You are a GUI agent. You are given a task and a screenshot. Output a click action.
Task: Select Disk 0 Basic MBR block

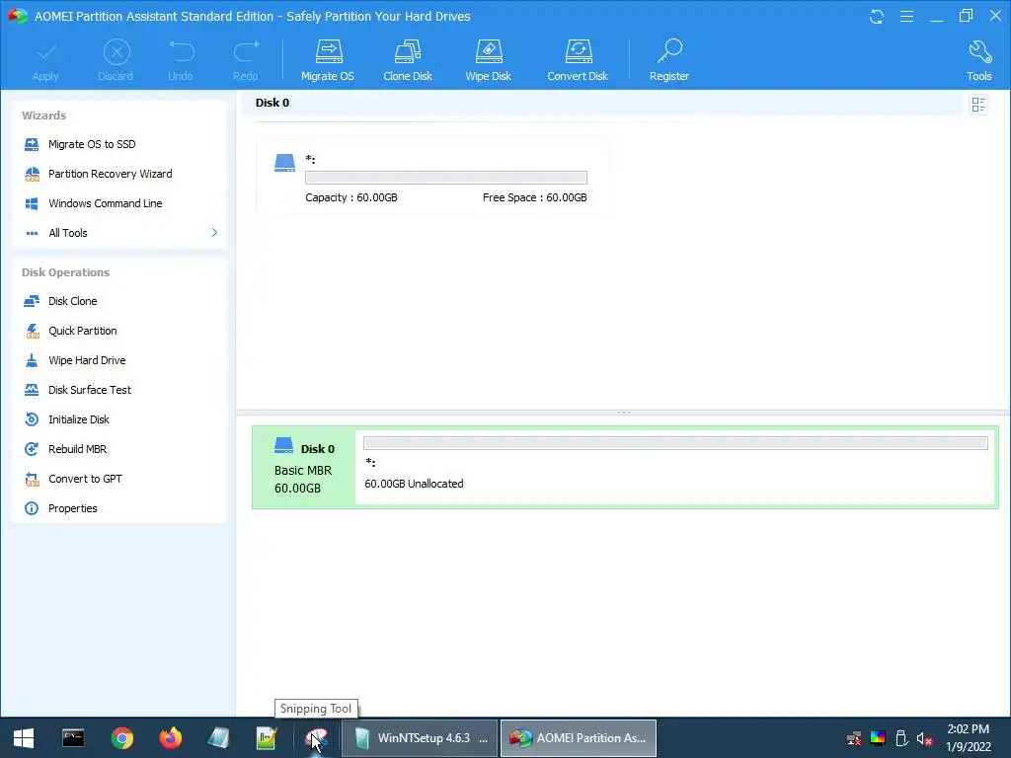[304, 467]
